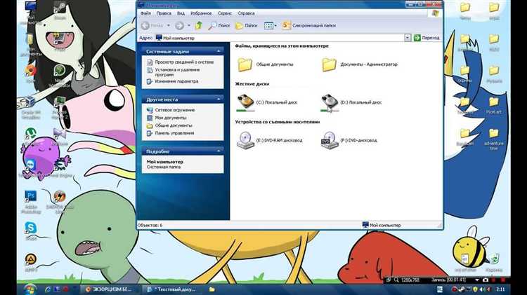Switch to ЭКЗОРЦИЗМ taskbar window

(108, 289)
